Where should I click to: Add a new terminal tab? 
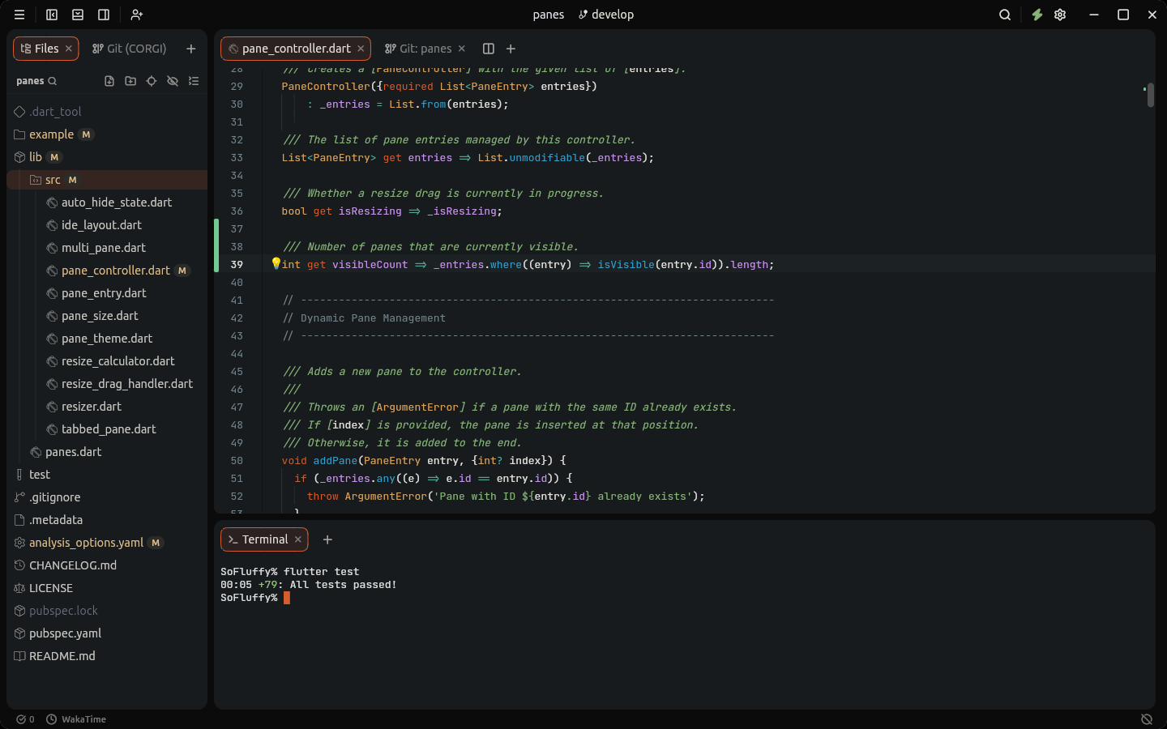click(x=327, y=539)
